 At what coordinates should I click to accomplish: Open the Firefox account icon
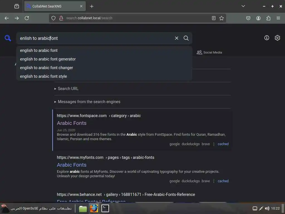pyautogui.click(x=258, y=18)
